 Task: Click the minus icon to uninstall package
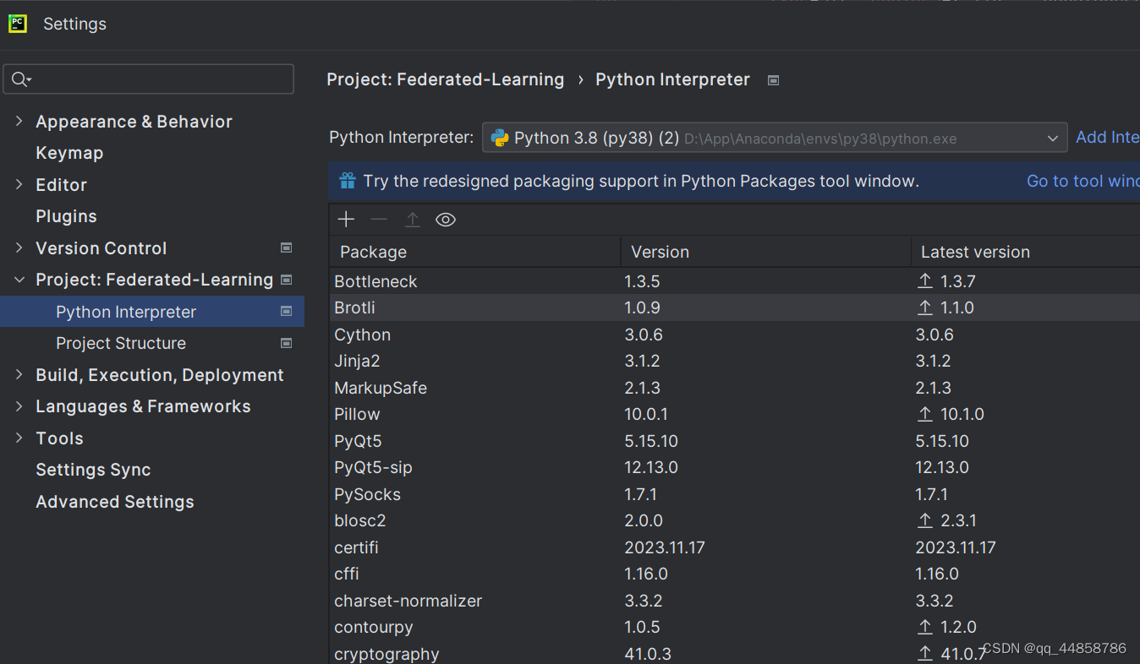(x=379, y=220)
